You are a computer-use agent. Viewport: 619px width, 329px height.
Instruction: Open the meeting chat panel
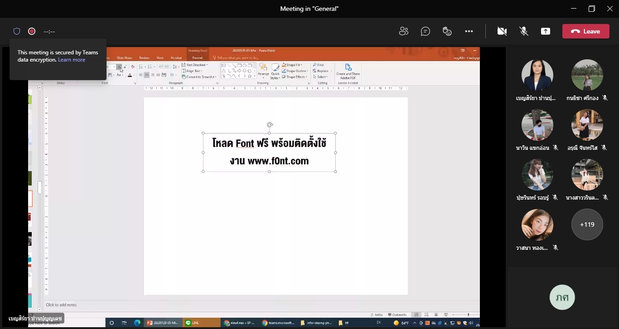tap(425, 31)
